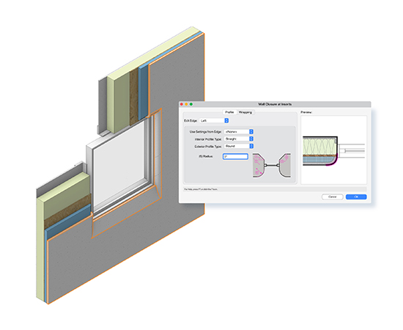Viewport: 403px width, 330px height.
Task: Click the red close window button
Action: click(182, 104)
